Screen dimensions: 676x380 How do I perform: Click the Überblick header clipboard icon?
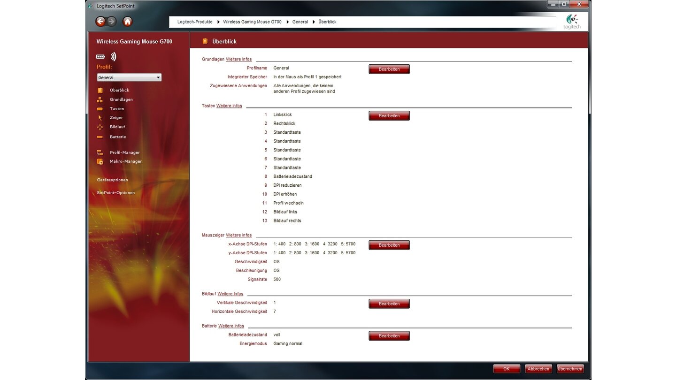[205, 41]
